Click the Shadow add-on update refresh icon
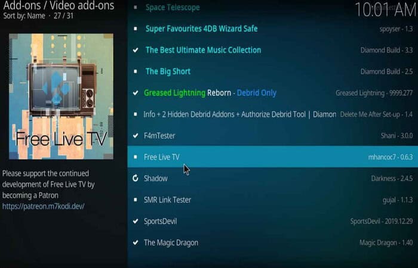This screenshot has height=268, width=418. (x=136, y=178)
